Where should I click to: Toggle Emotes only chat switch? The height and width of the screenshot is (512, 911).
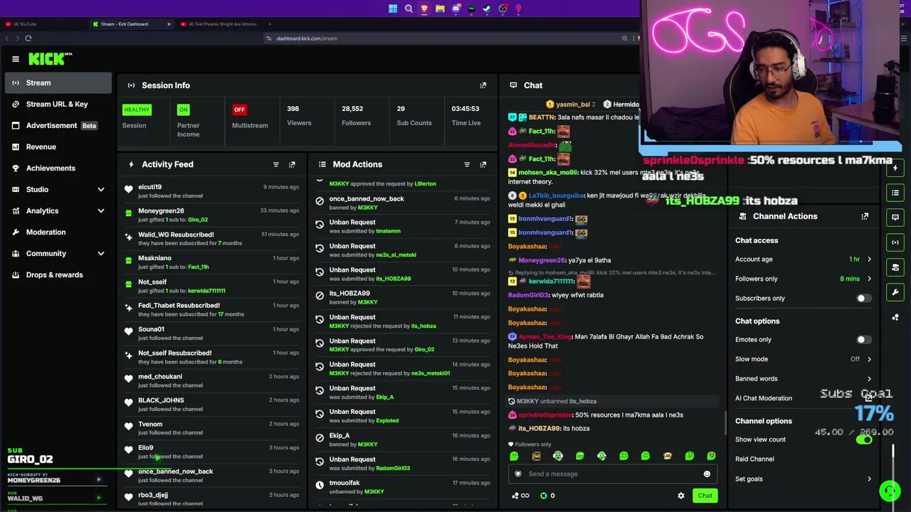click(x=863, y=340)
